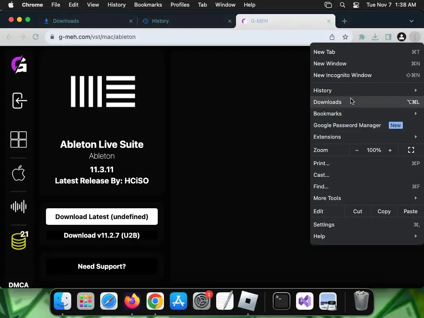Open Visual Studio from the Dock
The height and width of the screenshot is (318, 424).
click(304, 301)
